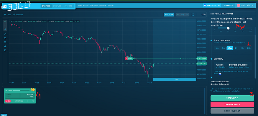Click the FINISH SESSION button
The width and height of the screenshot is (258, 116).
click(x=232, y=111)
